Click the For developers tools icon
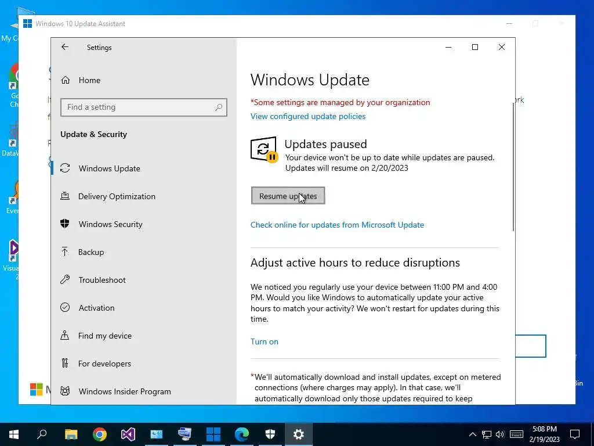Screen dimensions: 594x446 point(65,364)
